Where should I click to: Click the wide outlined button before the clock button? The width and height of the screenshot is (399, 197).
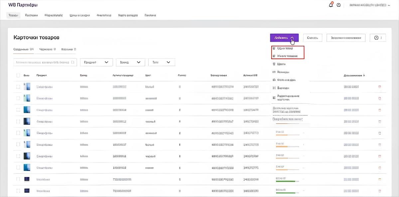click(346, 38)
